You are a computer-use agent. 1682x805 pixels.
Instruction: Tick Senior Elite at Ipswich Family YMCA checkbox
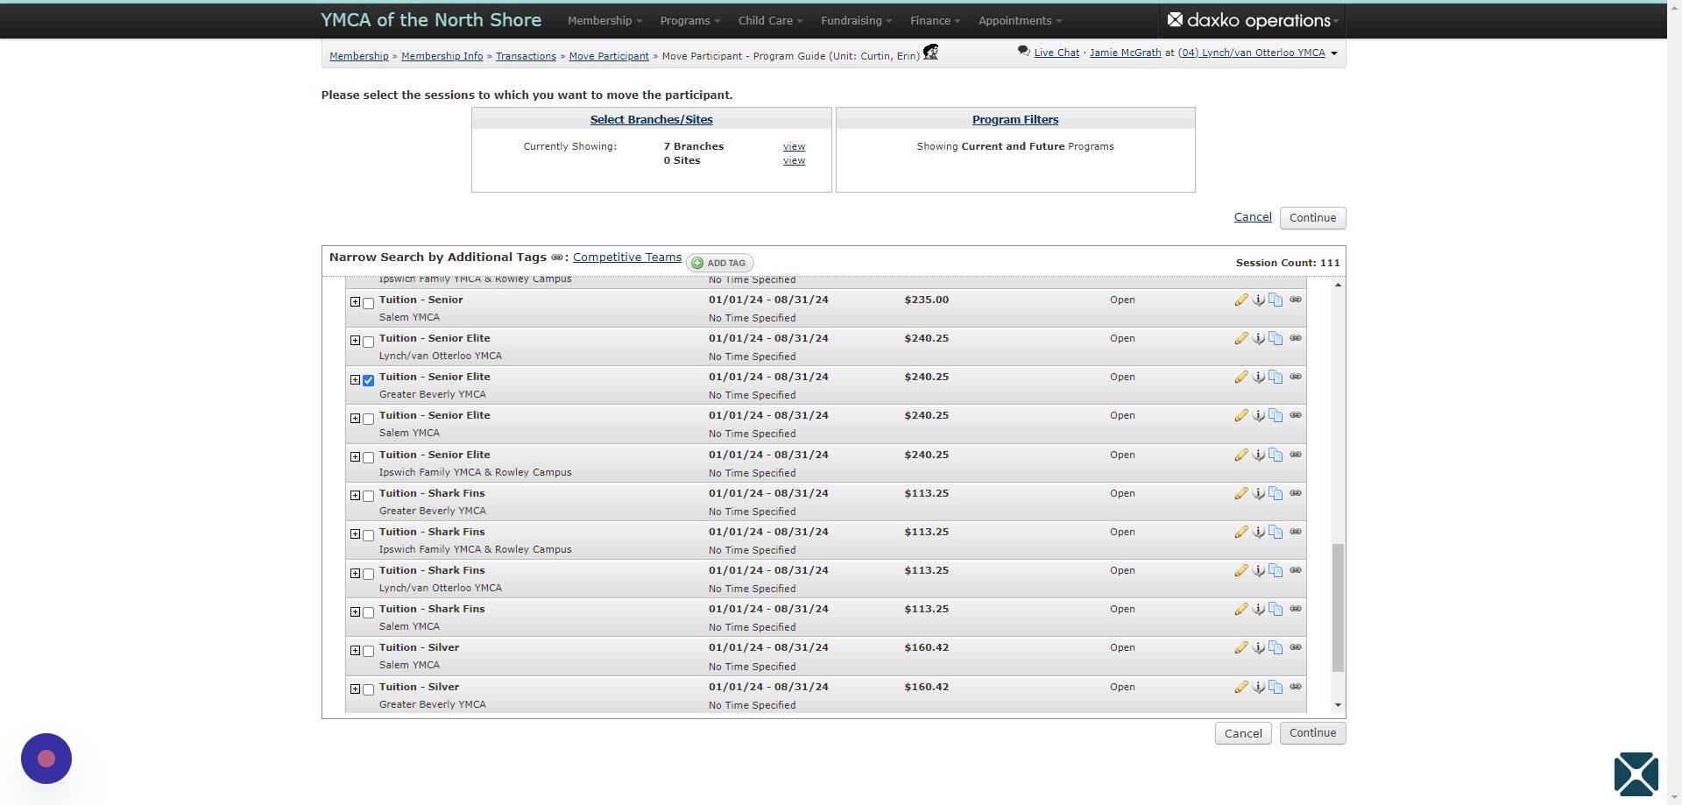pyautogui.click(x=368, y=458)
